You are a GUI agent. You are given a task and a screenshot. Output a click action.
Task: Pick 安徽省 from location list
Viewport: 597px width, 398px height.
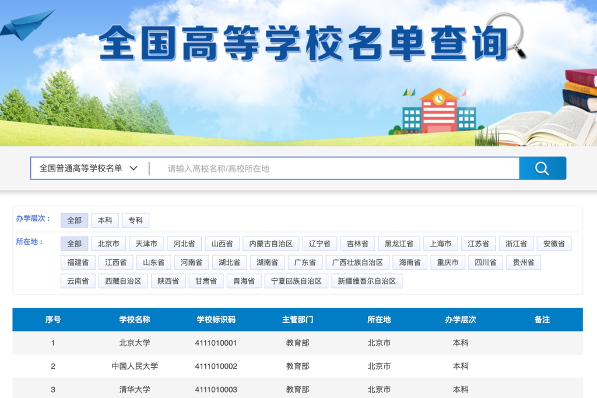(x=554, y=244)
